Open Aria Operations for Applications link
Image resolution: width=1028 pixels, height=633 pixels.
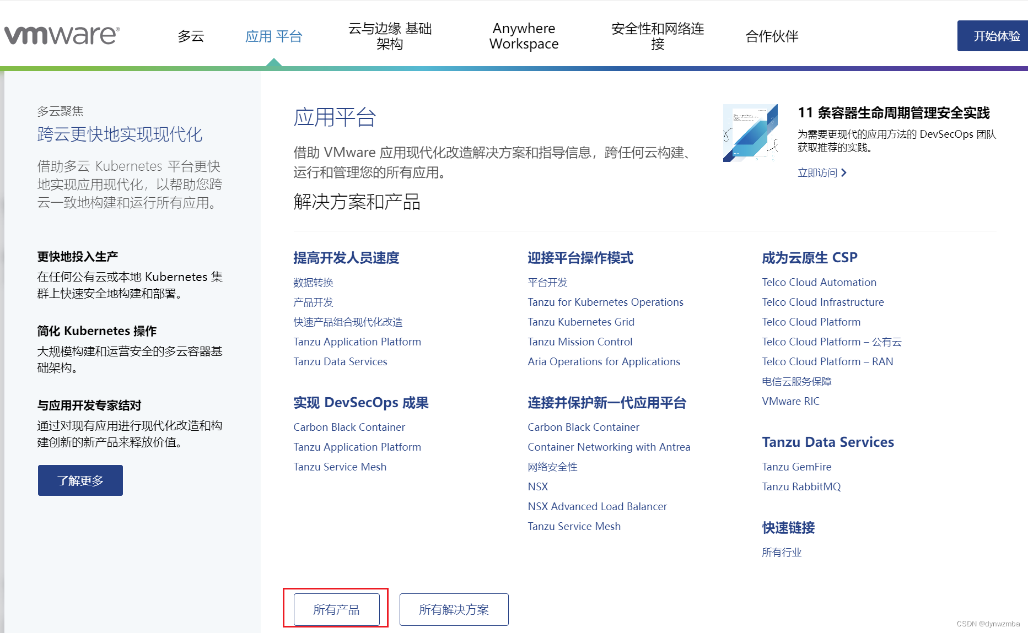click(604, 362)
